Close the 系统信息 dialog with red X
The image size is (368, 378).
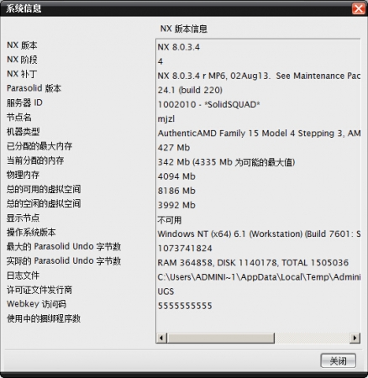[x=359, y=8]
